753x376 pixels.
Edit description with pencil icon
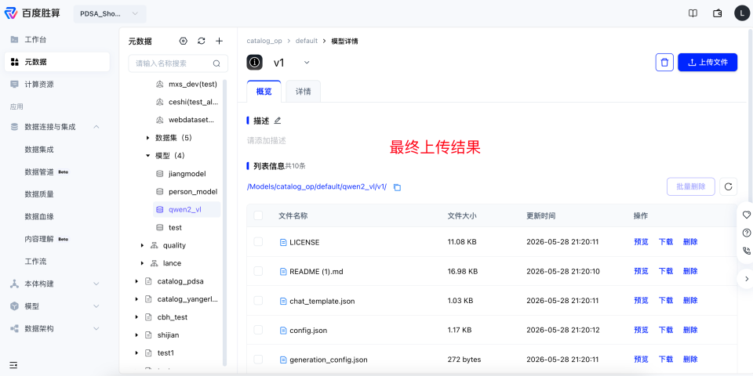pyautogui.click(x=277, y=121)
